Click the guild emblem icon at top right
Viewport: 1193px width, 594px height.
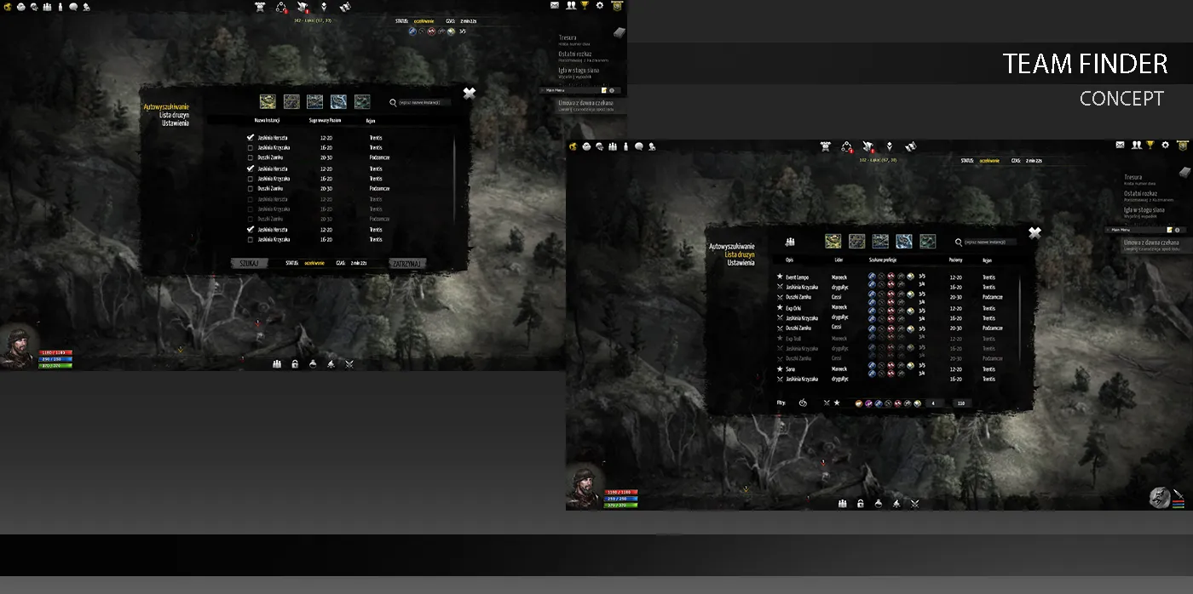point(1183,146)
